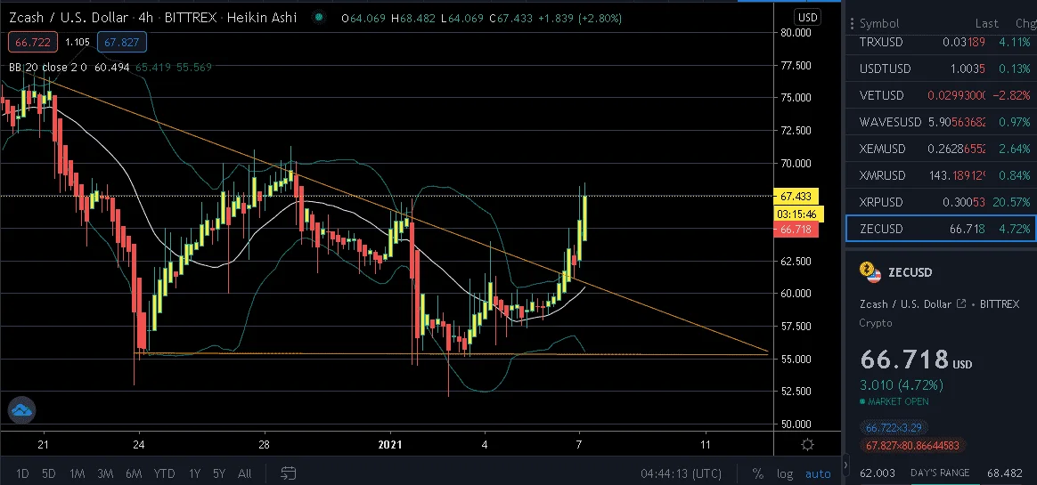This screenshot has width=1037, height=485.
Task: Click day's range high value 68.482
Action: [1005, 473]
